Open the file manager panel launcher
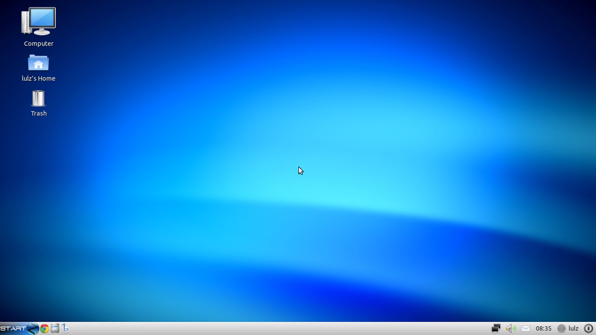 [x=55, y=328]
